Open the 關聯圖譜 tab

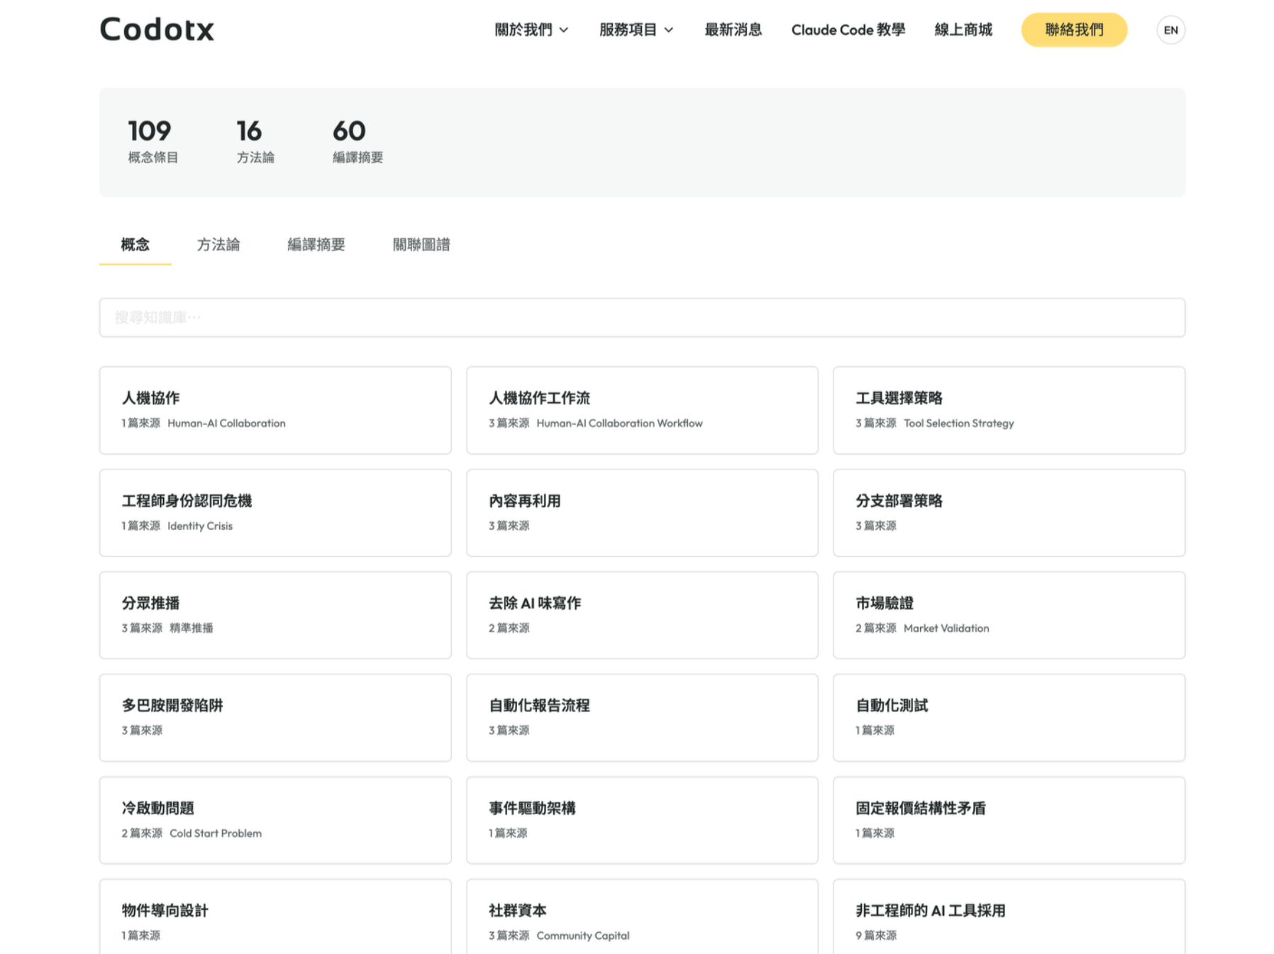pyautogui.click(x=421, y=245)
